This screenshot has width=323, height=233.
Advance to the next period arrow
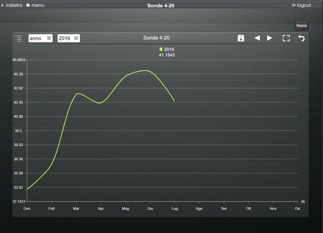(x=269, y=38)
